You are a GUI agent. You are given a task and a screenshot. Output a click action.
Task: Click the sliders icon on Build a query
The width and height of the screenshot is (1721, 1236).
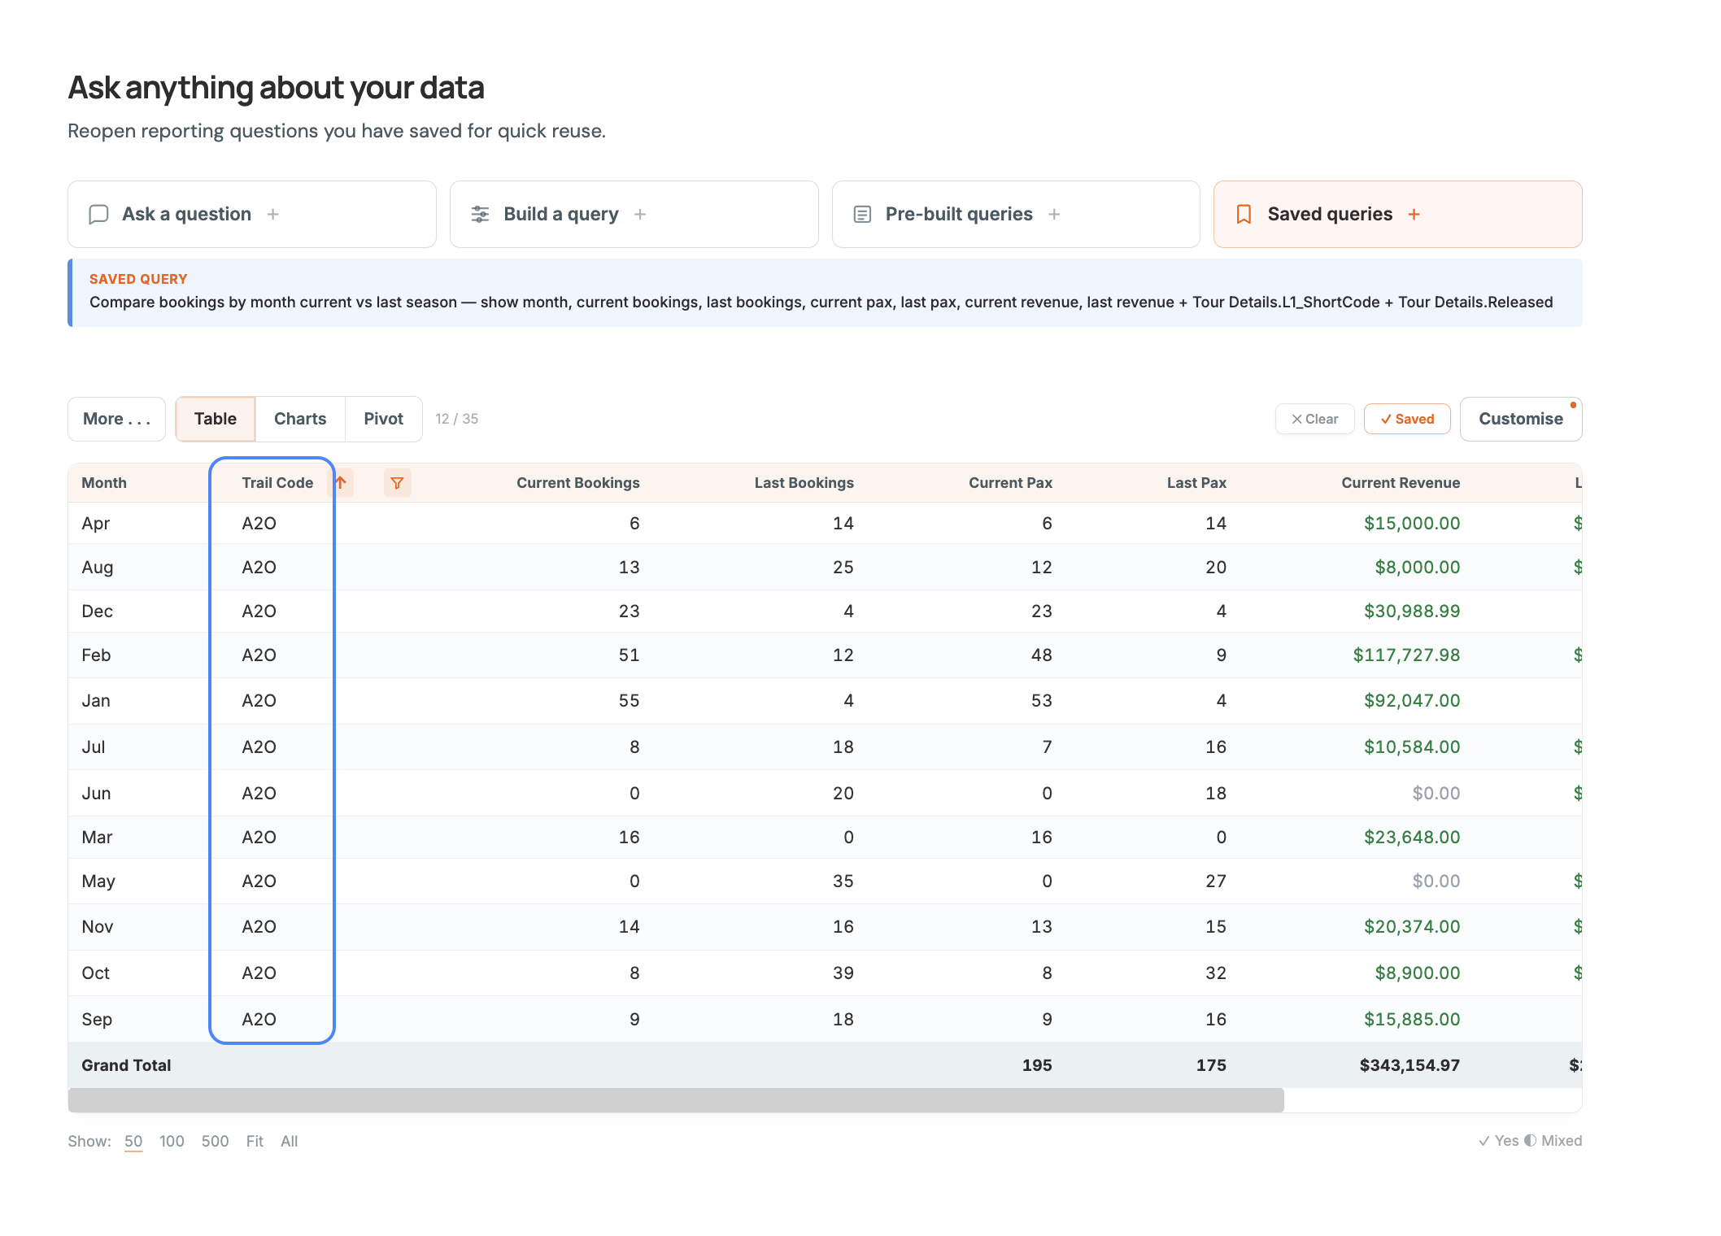[x=481, y=215]
